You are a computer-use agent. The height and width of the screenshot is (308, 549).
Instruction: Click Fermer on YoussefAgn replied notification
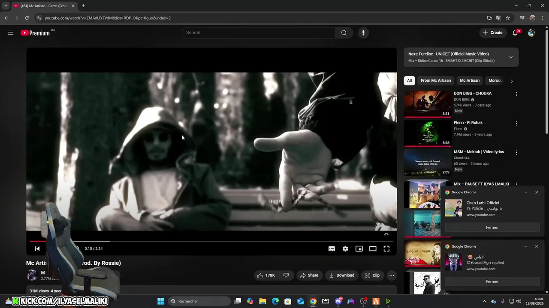[492, 282]
